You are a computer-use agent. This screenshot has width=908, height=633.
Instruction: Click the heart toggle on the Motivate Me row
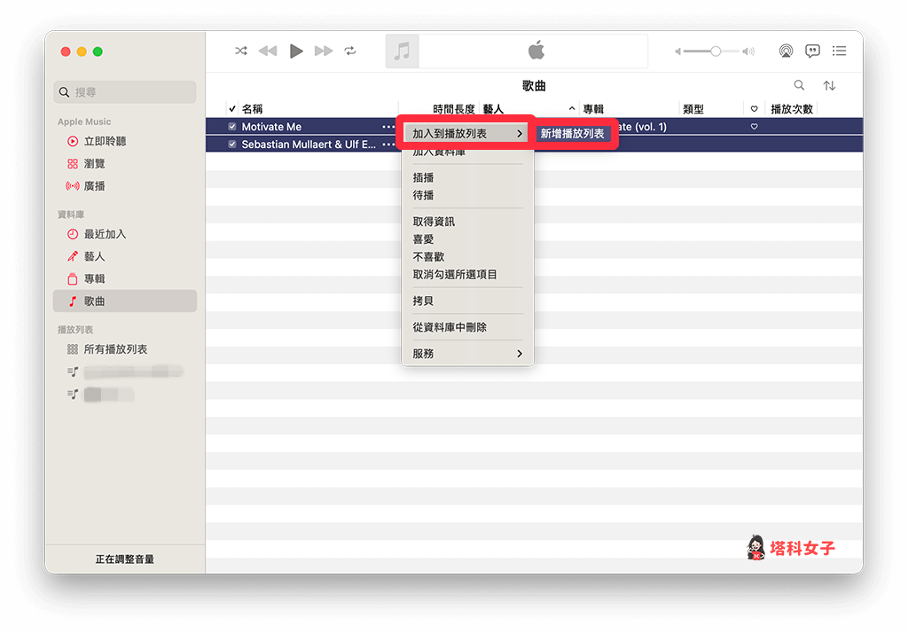tap(753, 126)
